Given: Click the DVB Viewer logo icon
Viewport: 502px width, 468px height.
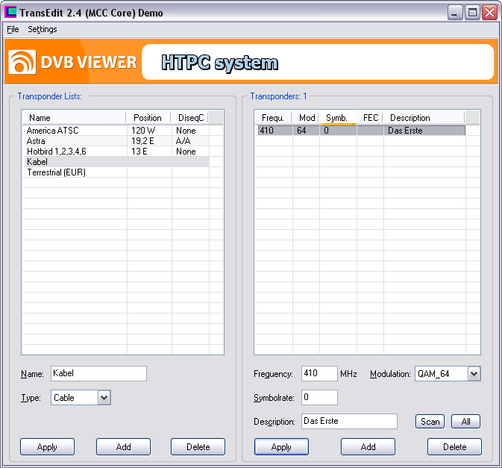Looking at the screenshot, I should 22,62.
